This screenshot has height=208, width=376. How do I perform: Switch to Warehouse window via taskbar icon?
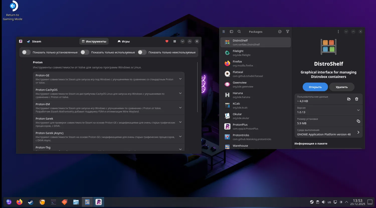(87, 202)
